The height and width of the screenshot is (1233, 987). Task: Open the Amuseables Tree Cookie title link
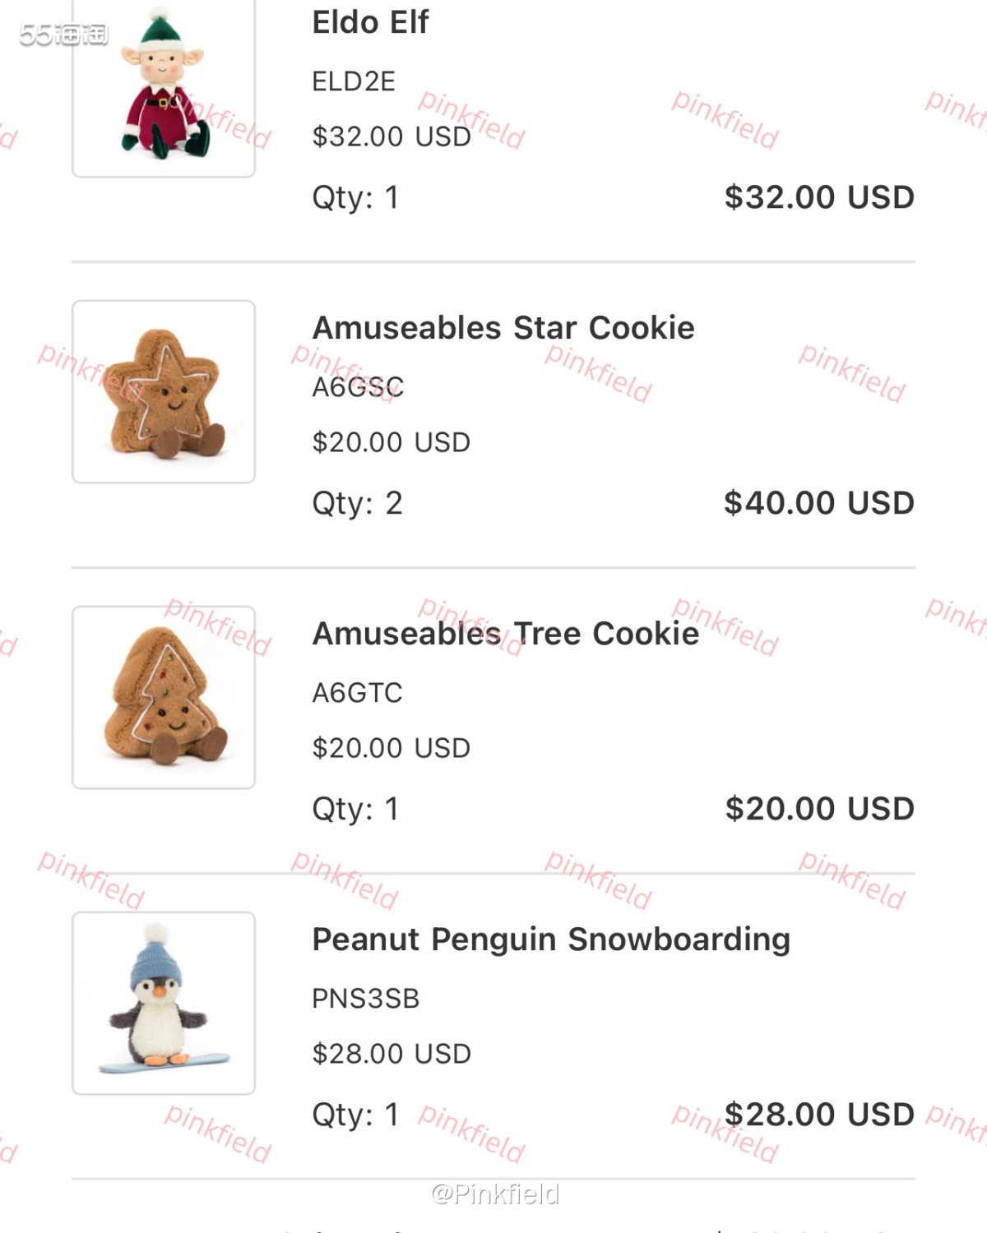(x=506, y=634)
